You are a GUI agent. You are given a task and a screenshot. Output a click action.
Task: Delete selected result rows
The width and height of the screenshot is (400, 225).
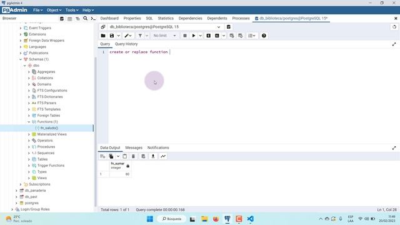pyautogui.click(x=133, y=156)
